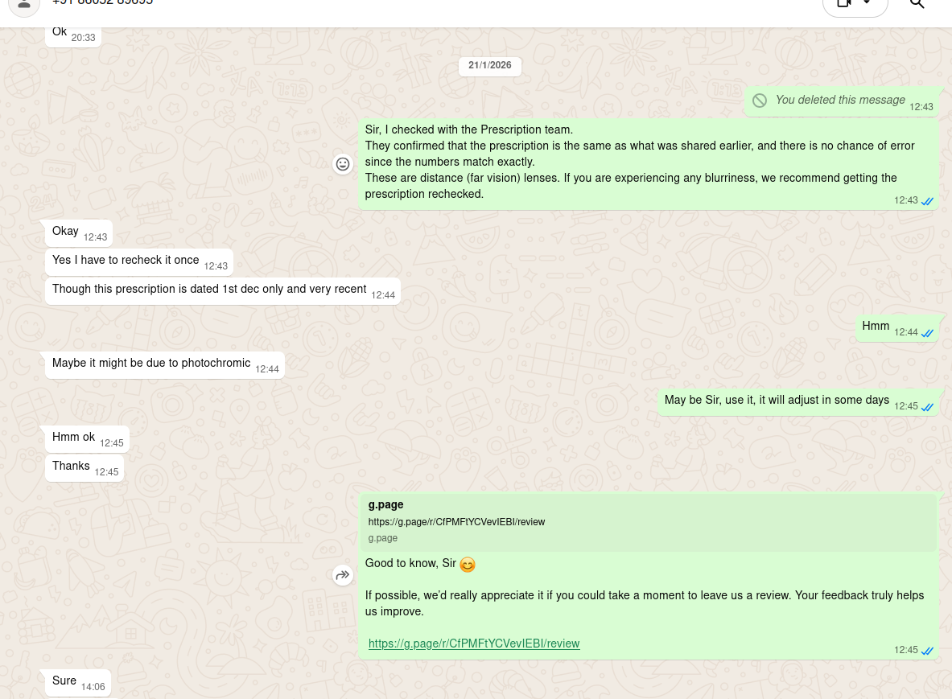952x699 pixels.
Task: Click the 21/1/2026 date marker
Action: click(x=490, y=65)
